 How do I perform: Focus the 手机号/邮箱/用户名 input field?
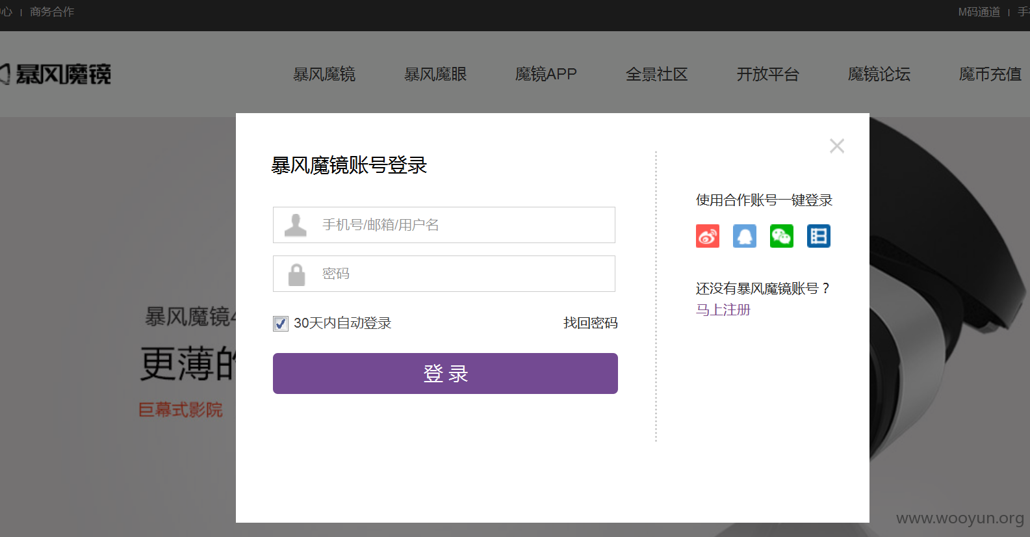pos(444,225)
